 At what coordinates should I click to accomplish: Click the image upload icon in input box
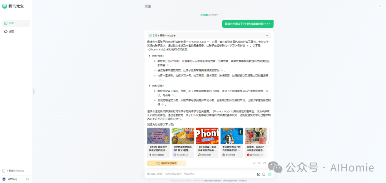point(258,174)
